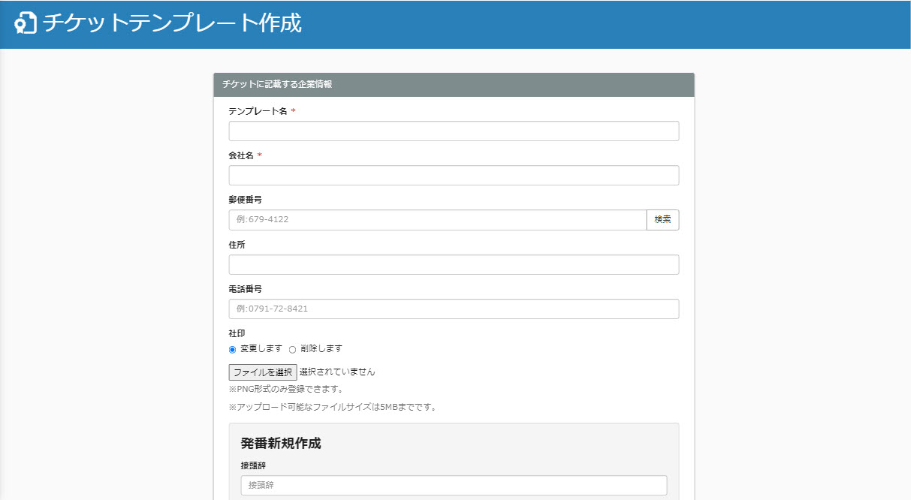Click the ticket template icon in header
This screenshot has width=911, height=500.
click(x=26, y=23)
